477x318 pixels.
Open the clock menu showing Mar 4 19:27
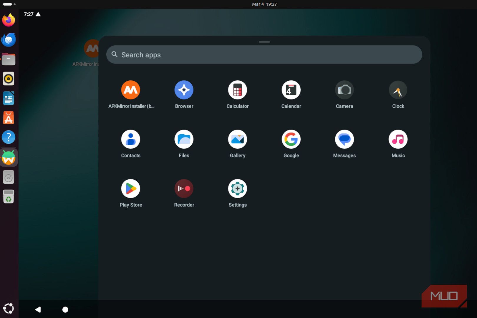tap(264, 4)
